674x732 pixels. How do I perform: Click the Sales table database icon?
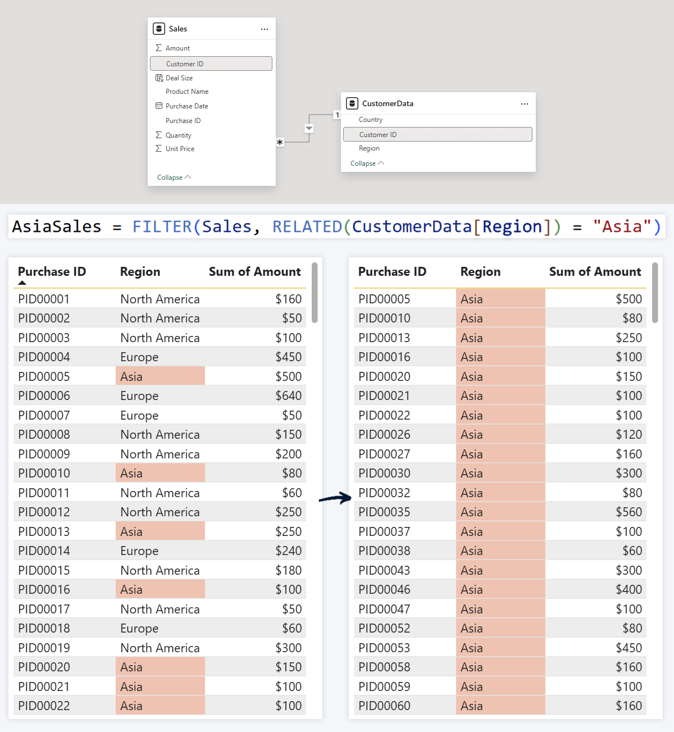click(159, 29)
